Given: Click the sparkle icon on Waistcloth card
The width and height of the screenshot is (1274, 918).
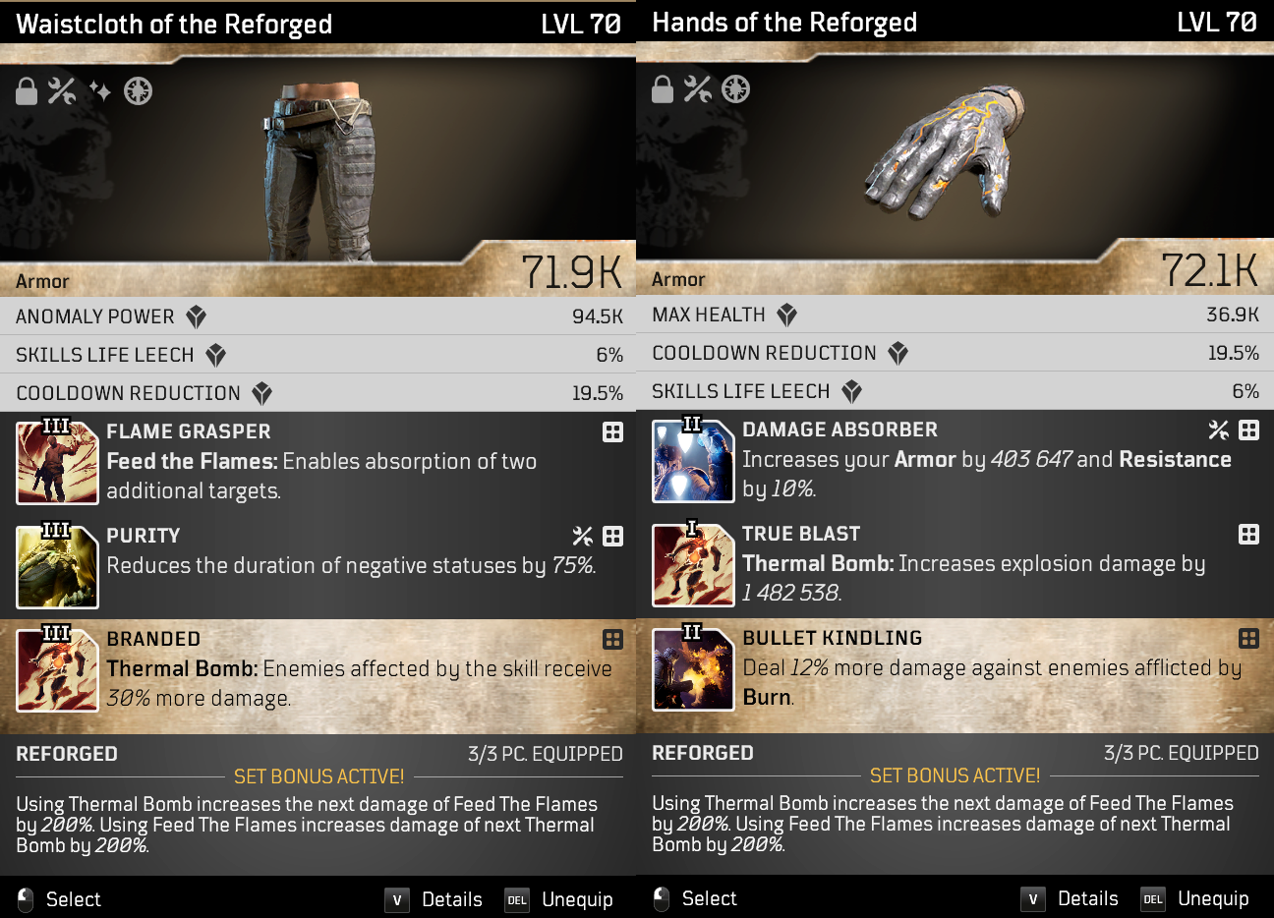Looking at the screenshot, I should tap(99, 91).
